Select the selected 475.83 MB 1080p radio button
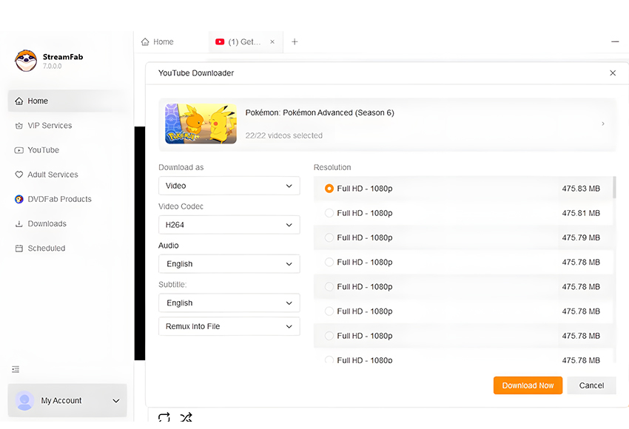 [x=329, y=189]
